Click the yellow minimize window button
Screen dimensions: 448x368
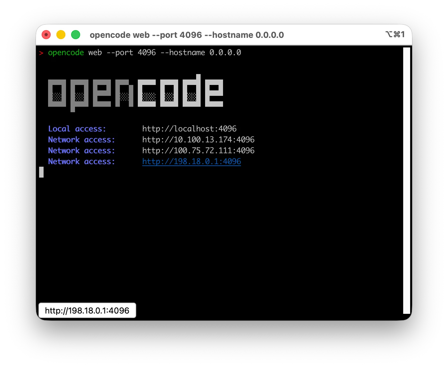61,35
